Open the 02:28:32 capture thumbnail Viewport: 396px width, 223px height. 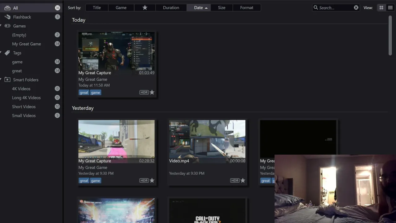coord(116,139)
